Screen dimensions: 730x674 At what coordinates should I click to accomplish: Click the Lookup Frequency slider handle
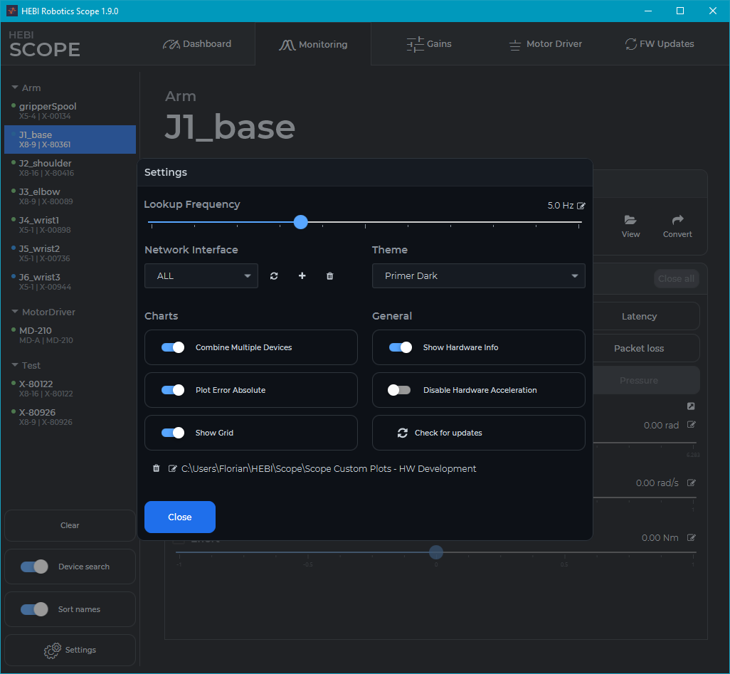pos(301,222)
